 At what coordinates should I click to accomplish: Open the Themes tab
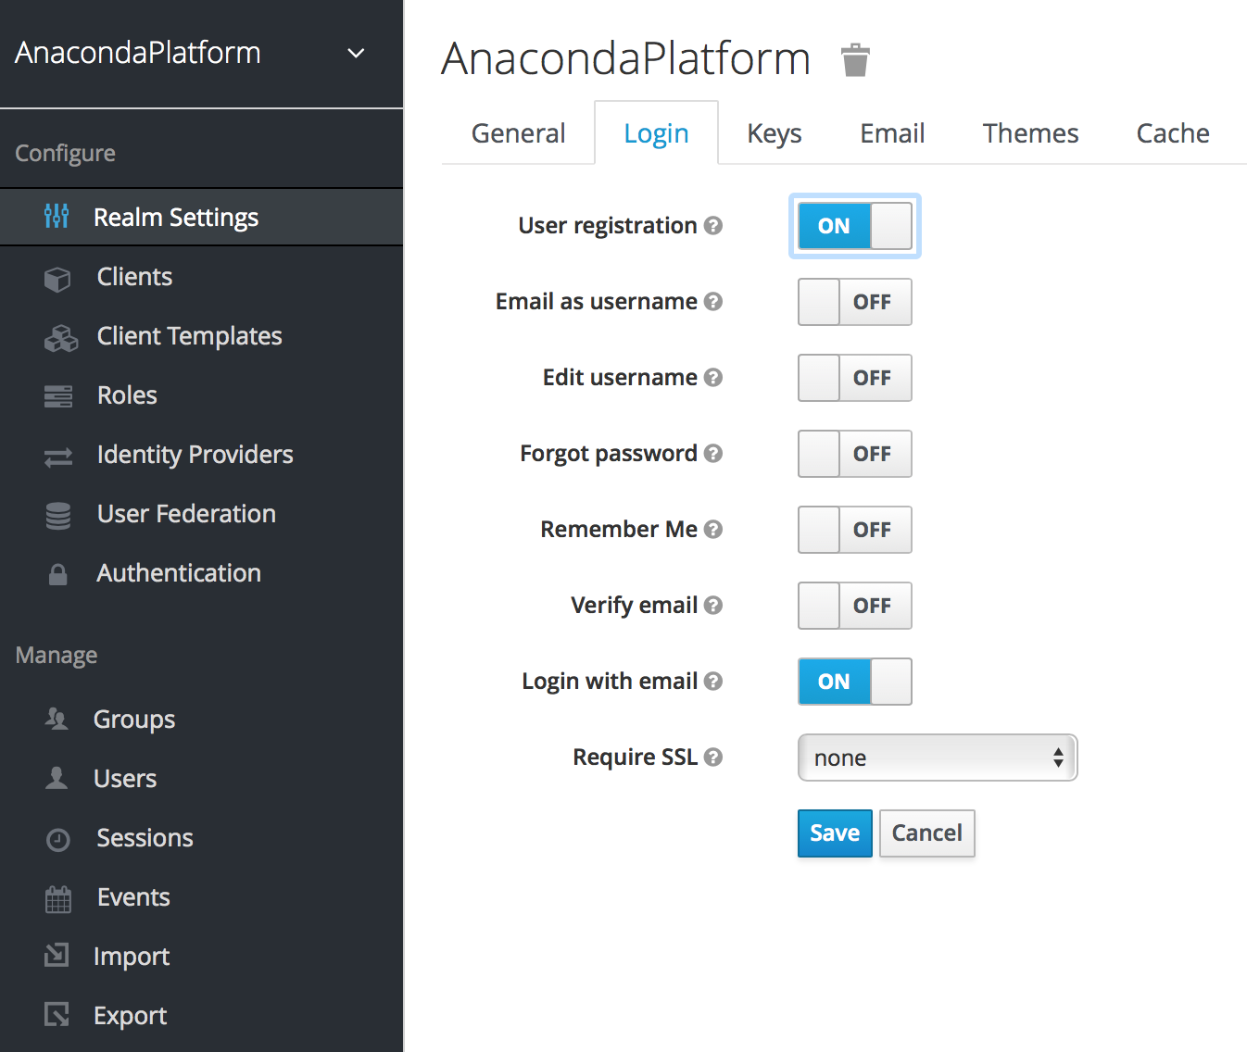pyautogui.click(x=1030, y=133)
